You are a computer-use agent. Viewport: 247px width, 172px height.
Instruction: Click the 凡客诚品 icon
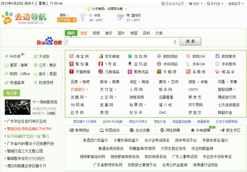(100, 71)
